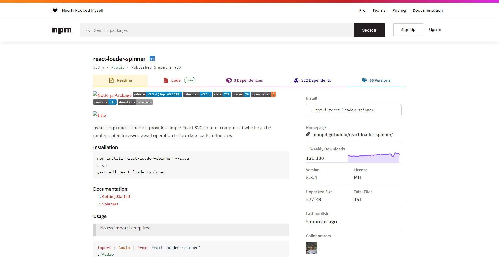Switch to the Code tab
Screen dimensions: 499x257
[x=179, y=80]
